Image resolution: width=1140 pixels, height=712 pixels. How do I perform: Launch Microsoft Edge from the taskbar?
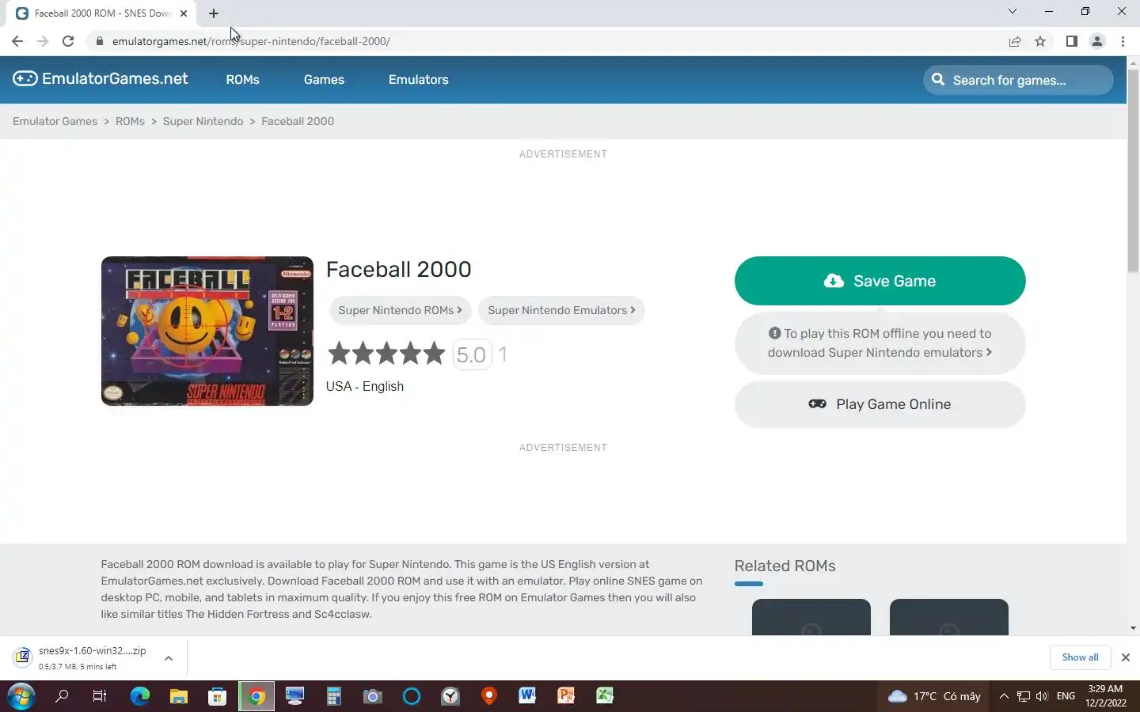140,696
